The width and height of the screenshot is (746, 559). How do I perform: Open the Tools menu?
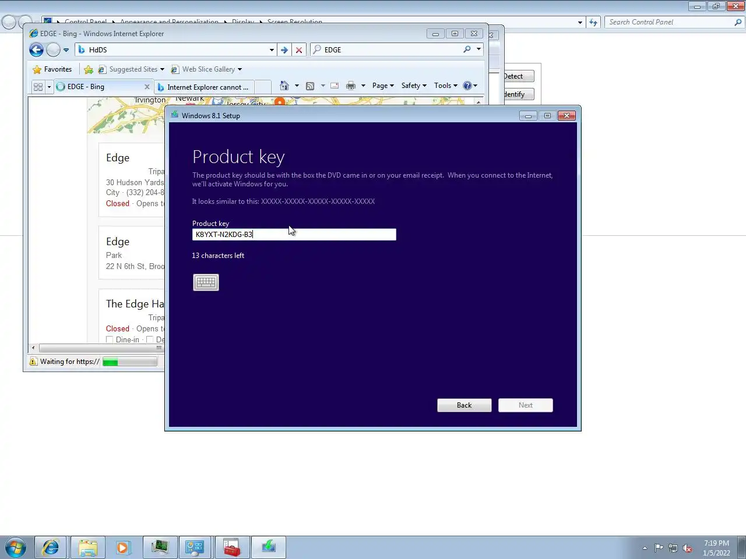coord(446,86)
